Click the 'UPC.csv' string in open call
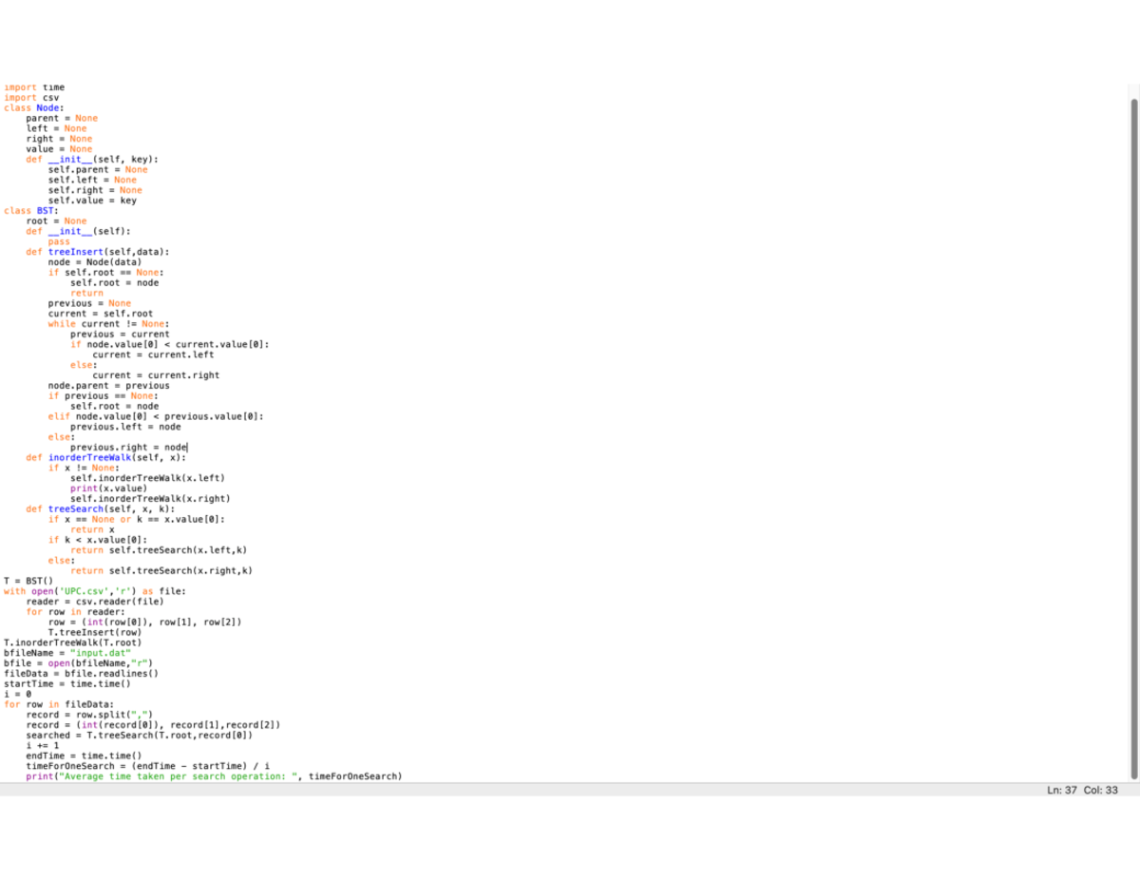Viewport: 1140px width, 881px height. coord(85,591)
